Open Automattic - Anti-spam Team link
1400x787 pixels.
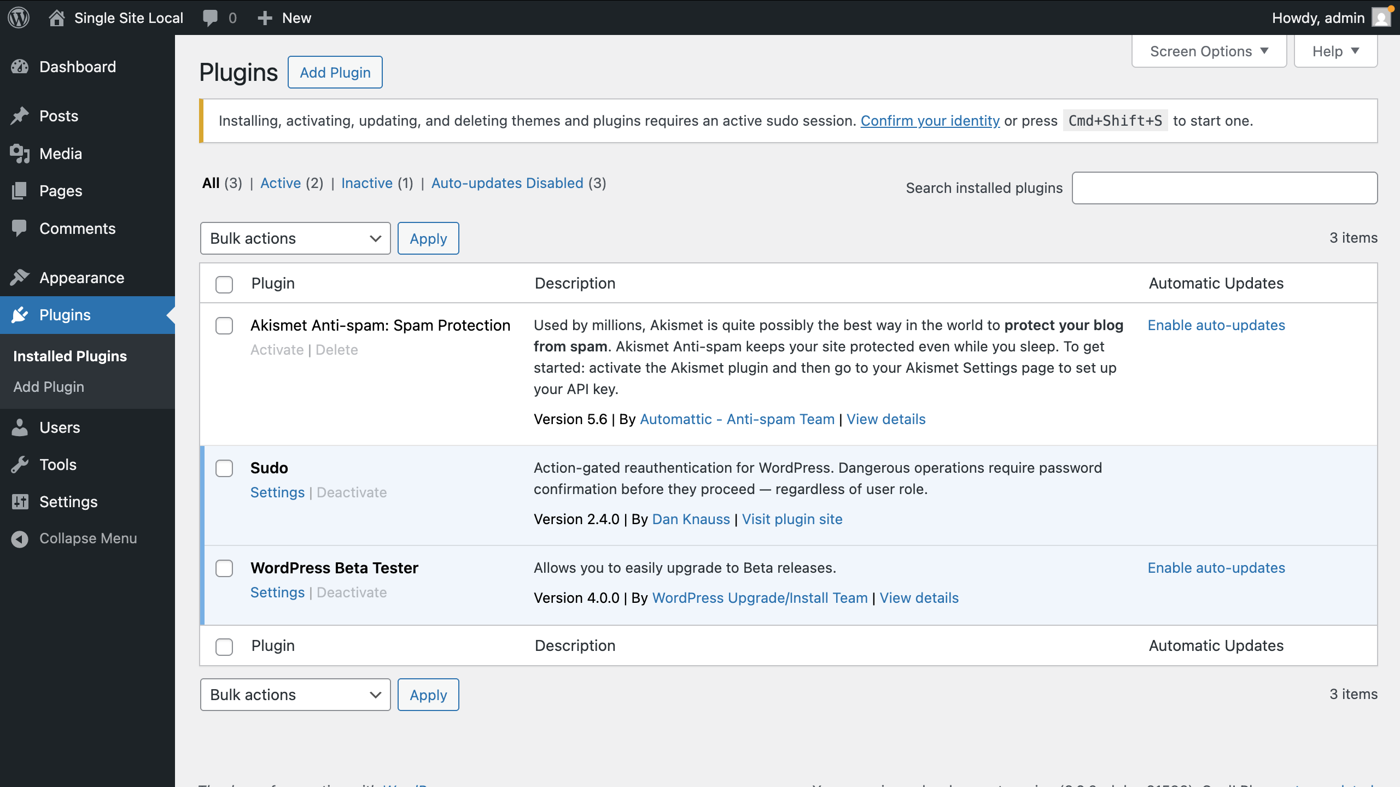737,419
